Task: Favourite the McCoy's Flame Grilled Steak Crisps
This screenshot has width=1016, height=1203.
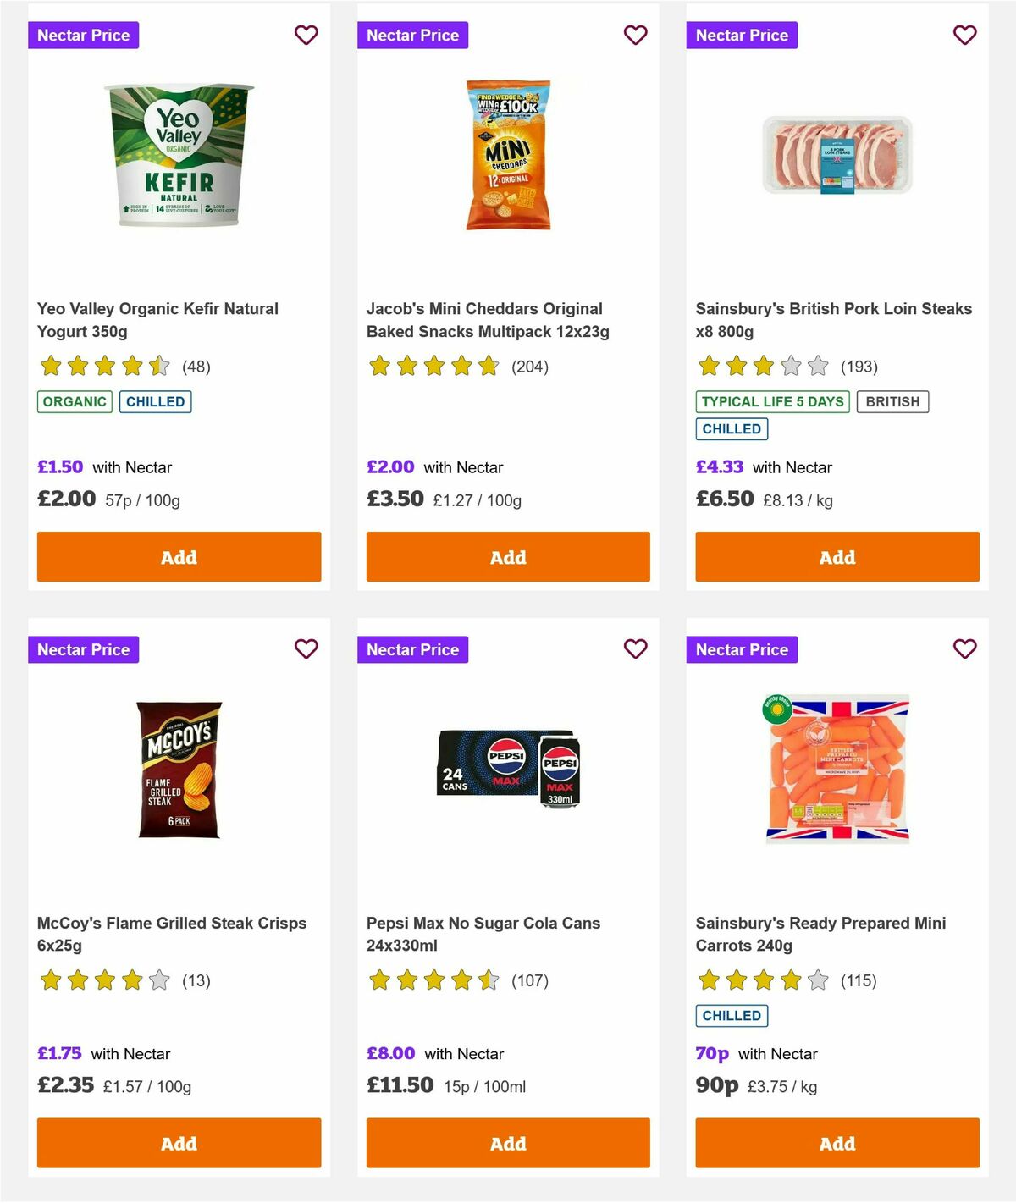Action: (x=306, y=649)
